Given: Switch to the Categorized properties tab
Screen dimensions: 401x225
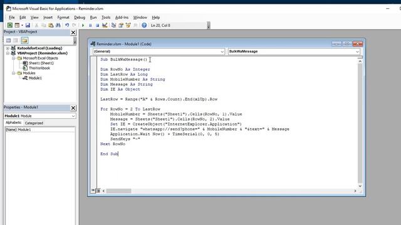Looking at the screenshot, I should pyautogui.click(x=34, y=123).
